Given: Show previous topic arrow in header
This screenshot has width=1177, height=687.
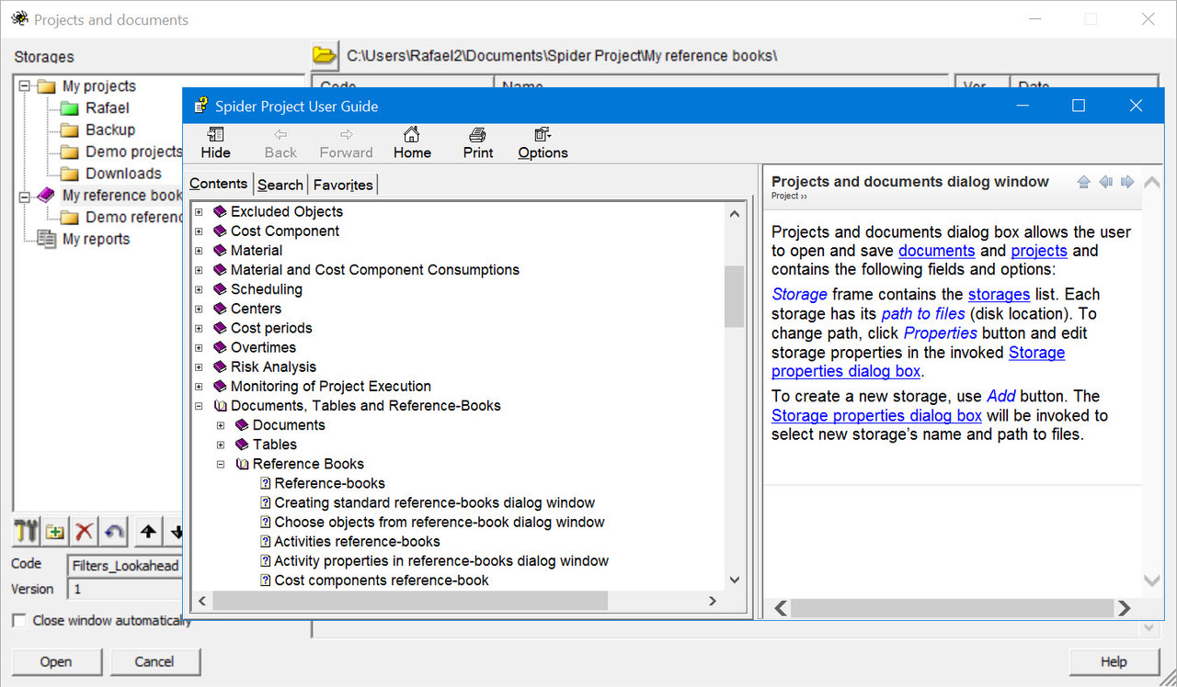Looking at the screenshot, I should (1106, 182).
